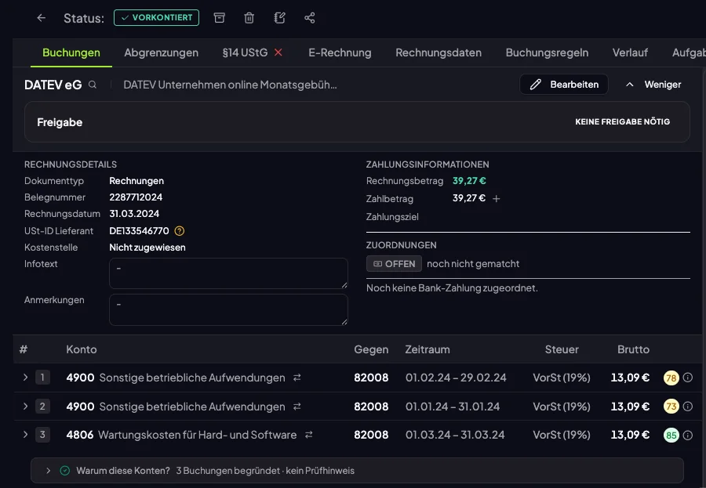This screenshot has width=706, height=488.
Task: Click the Konto column header
Action: pyautogui.click(x=82, y=349)
